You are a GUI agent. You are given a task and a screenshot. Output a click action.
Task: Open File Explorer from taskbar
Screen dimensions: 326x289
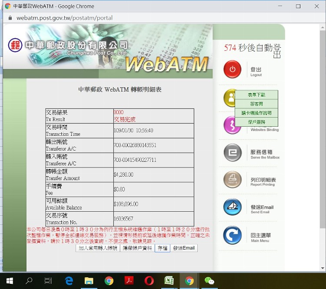coord(89,281)
